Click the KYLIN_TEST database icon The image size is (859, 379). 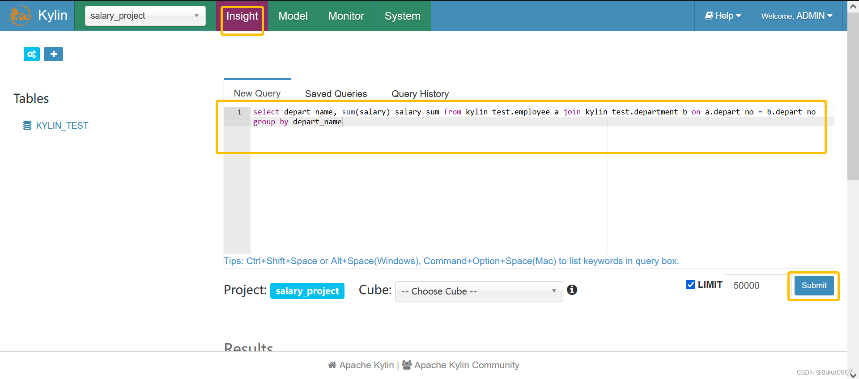point(27,126)
